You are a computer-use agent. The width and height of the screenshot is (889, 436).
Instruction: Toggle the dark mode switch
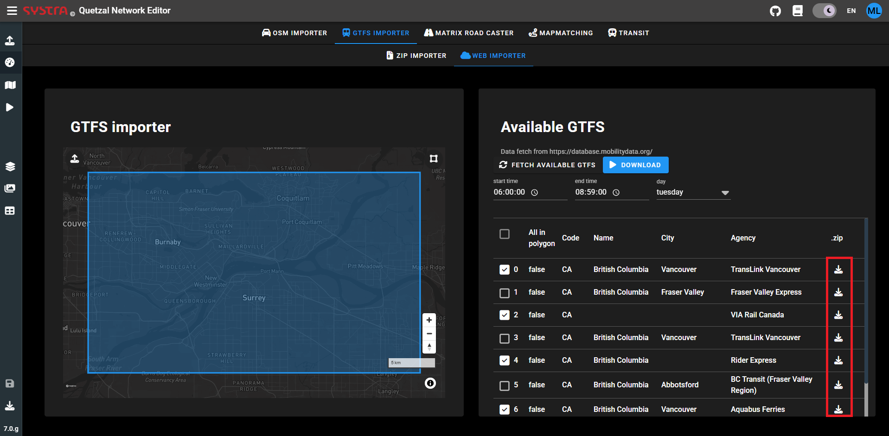point(824,11)
